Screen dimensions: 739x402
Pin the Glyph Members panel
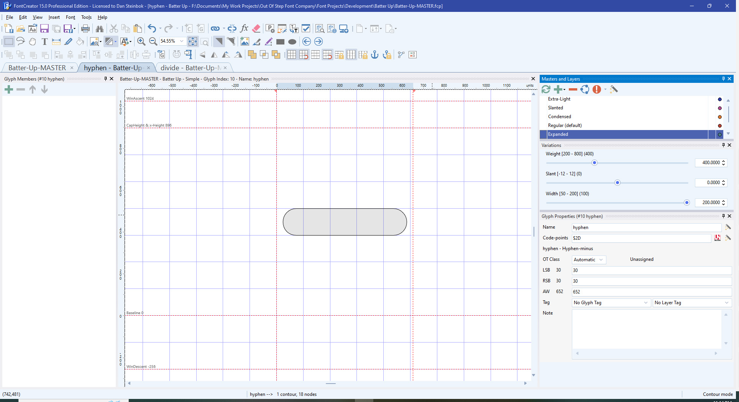click(105, 79)
